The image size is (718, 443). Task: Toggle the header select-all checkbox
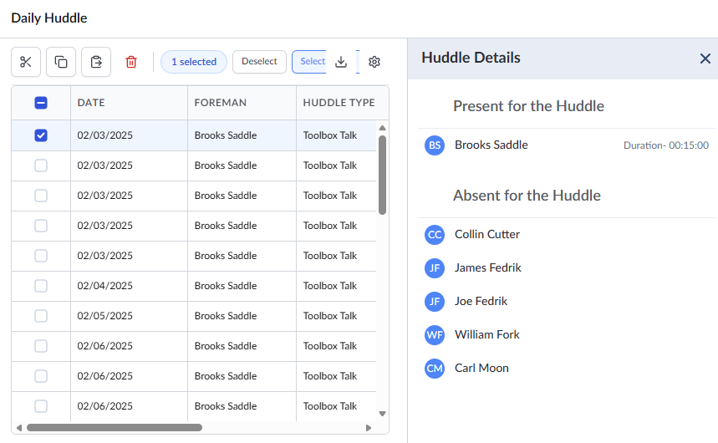pos(41,103)
